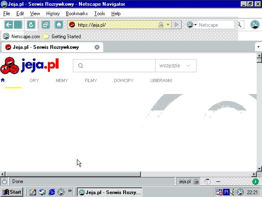Open the History menu
This screenshot has width=262, height=197.
point(53,14)
